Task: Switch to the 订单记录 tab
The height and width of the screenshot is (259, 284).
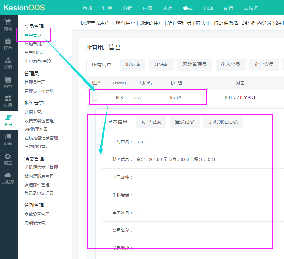Action: [x=151, y=122]
